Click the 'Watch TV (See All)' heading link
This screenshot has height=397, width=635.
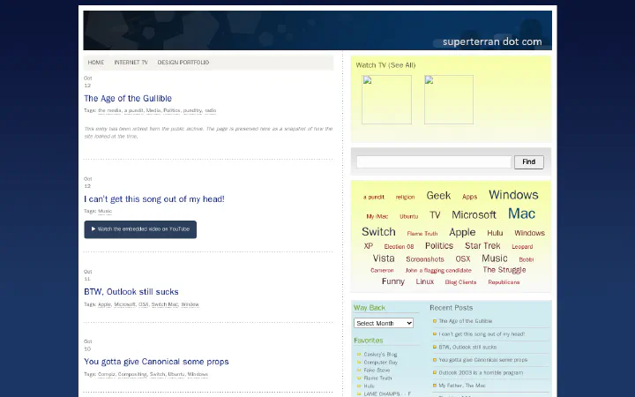point(385,65)
